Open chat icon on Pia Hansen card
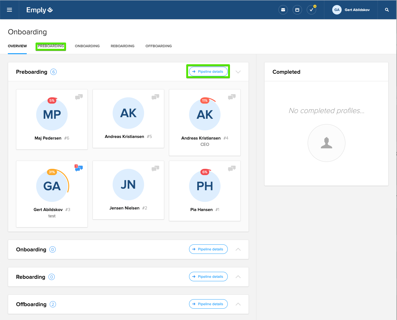Viewport: 397px width, 320px height. (x=232, y=169)
